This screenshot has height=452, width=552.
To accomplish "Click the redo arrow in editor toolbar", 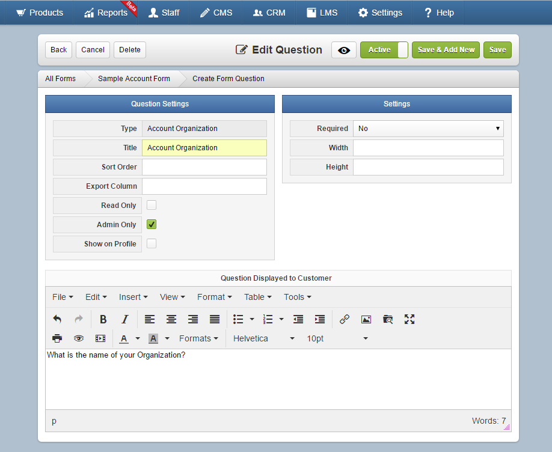I will [79, 319].
